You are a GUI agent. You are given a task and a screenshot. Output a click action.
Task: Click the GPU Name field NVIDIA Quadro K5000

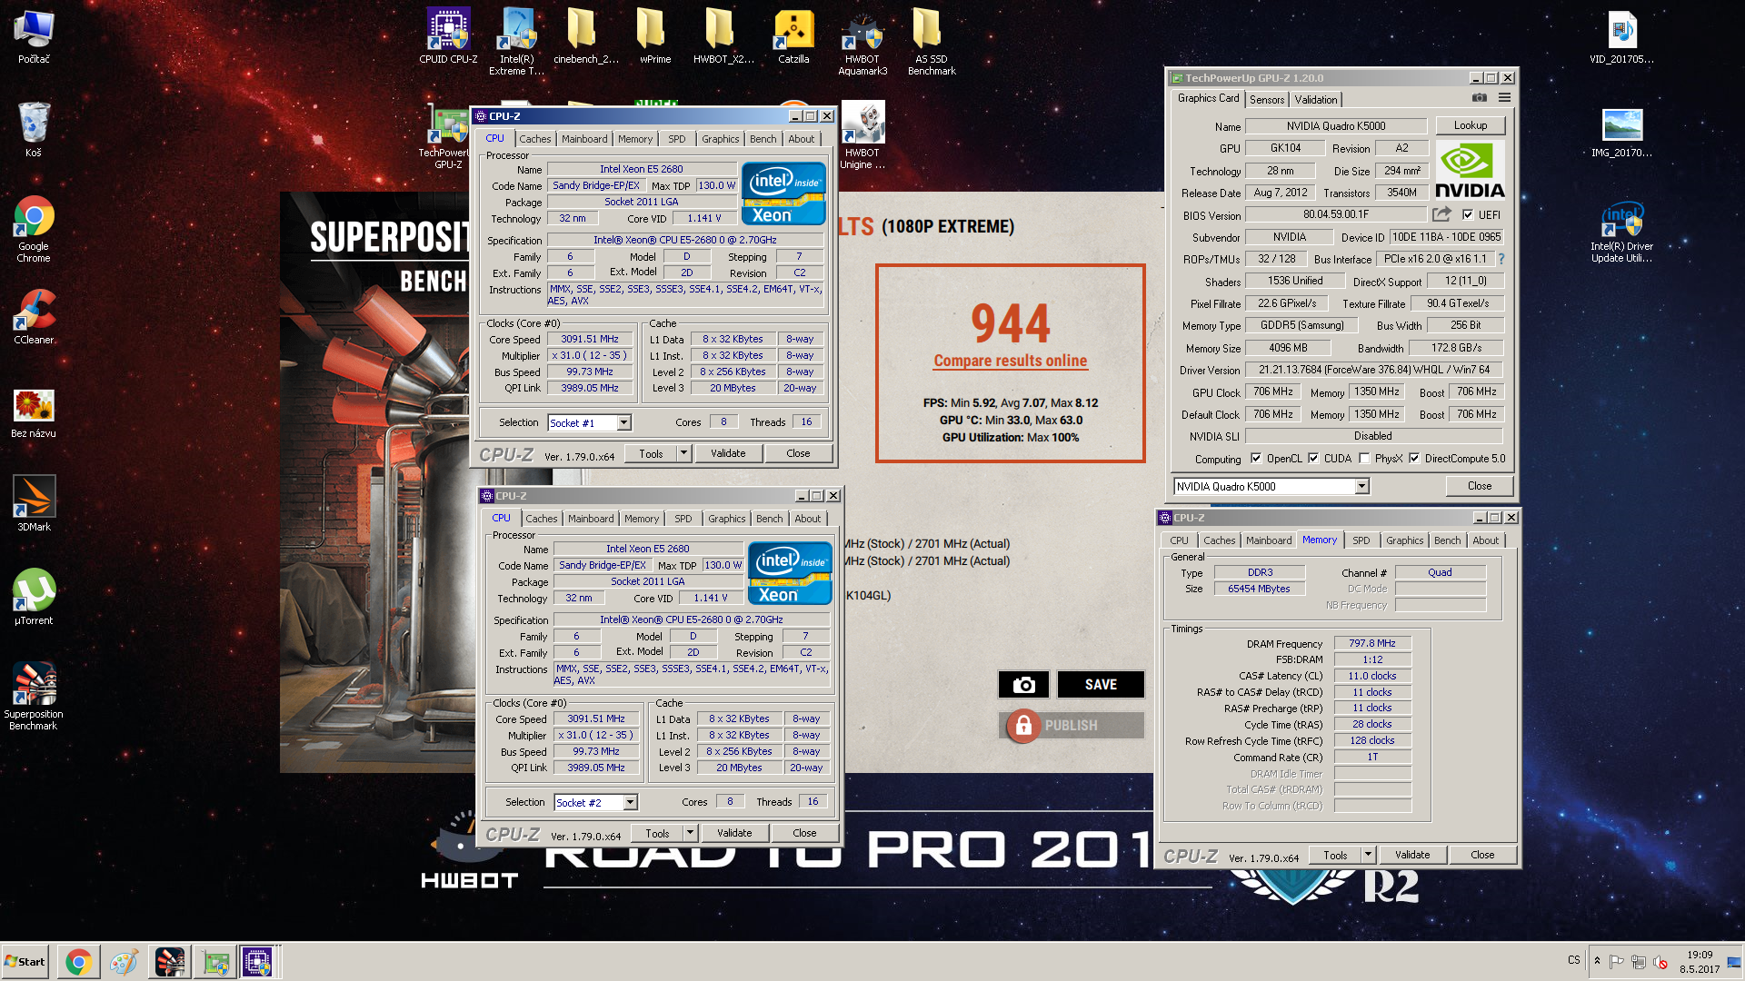[1336, 126]
